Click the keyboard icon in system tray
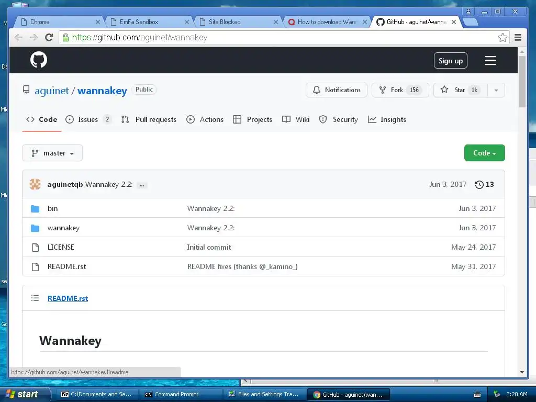The width and height of the screenshot is (536, 402). click(477, 395)
